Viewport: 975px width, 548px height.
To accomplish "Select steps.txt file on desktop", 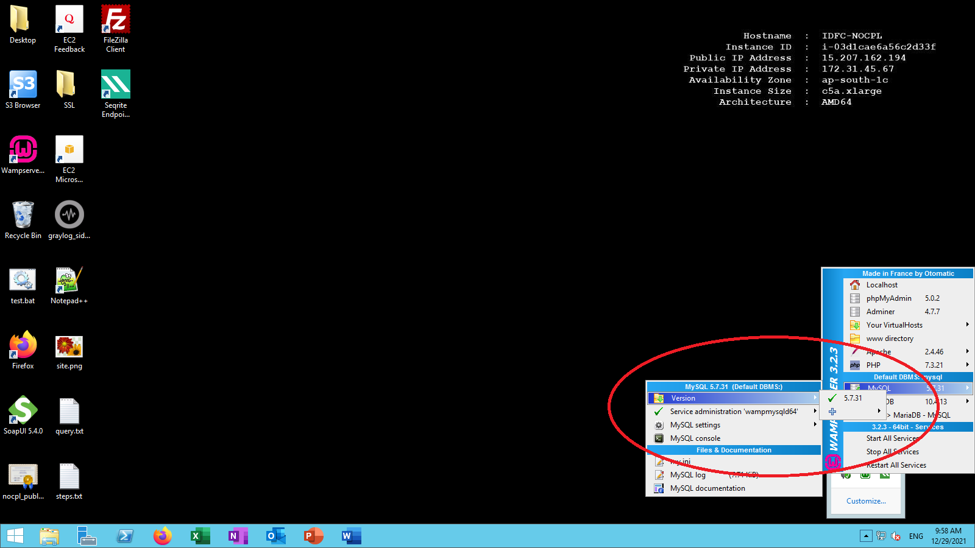I will (69, 480).
